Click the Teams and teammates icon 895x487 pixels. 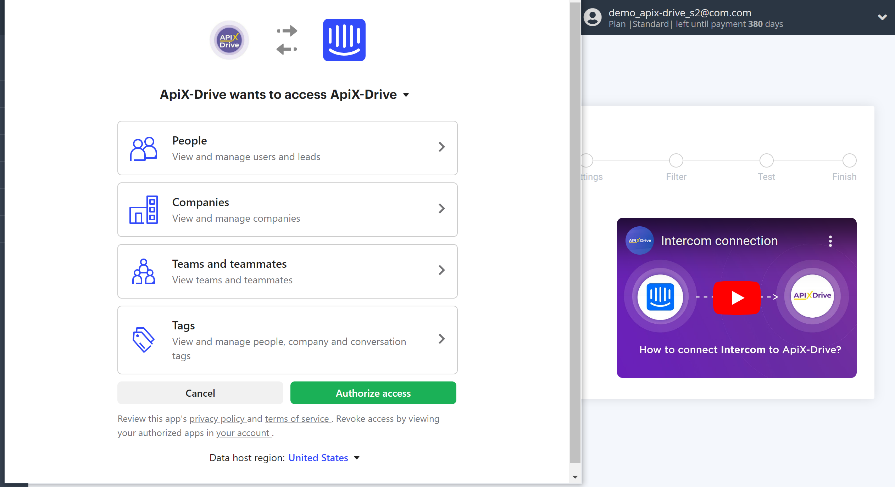tap(143, 271)
